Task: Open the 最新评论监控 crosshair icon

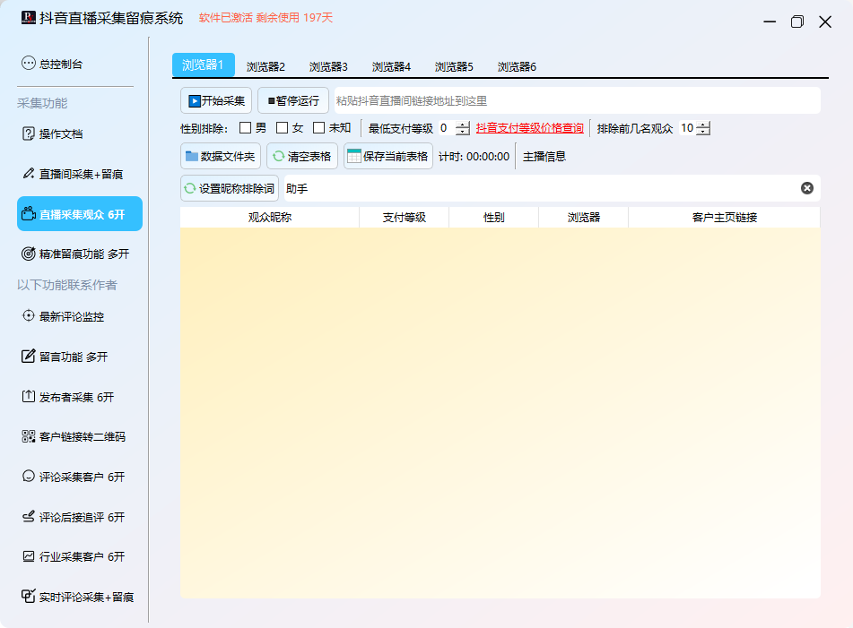Action: point(29,316)
